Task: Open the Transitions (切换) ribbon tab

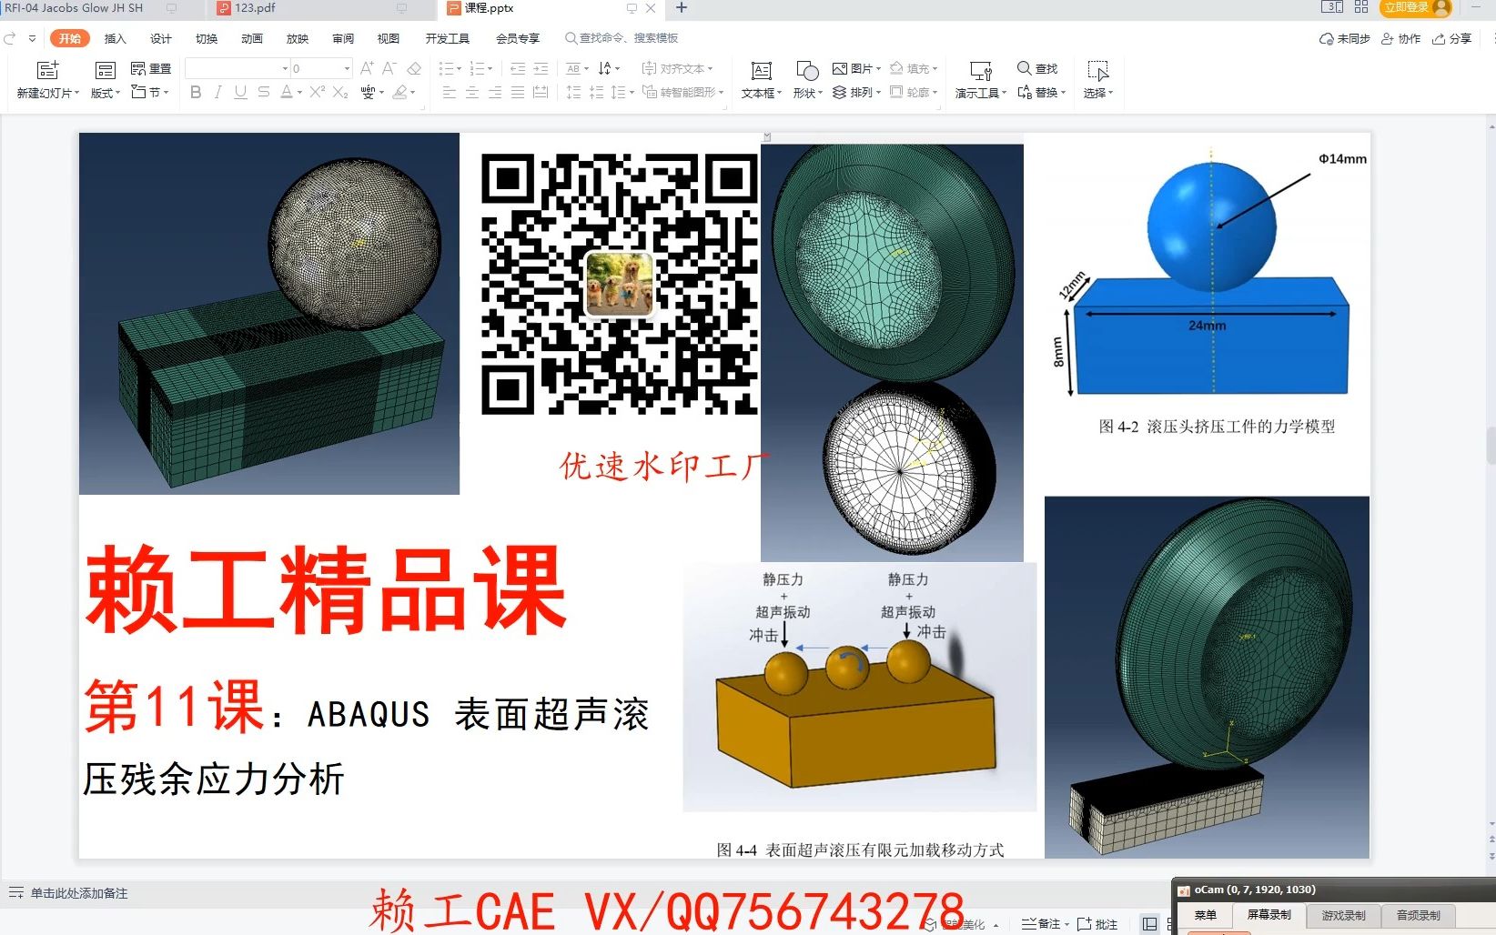Action: click(207, 38)
